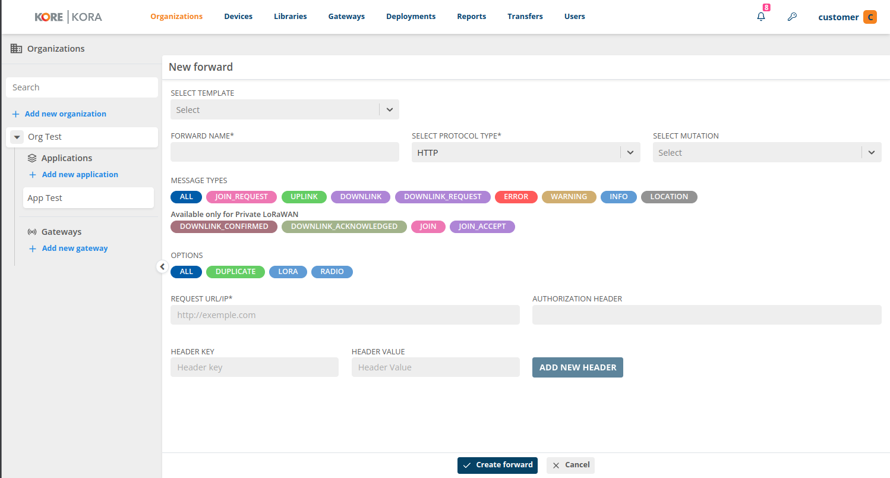890x478 pixels.
Task: Click the Create forward button
Action: pos(497,465)
